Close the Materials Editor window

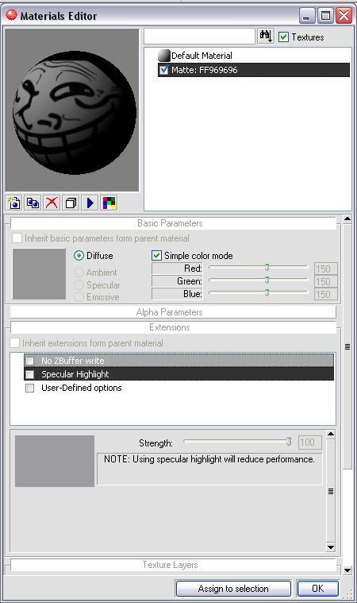pyautogui.click(x=344, y=16)
